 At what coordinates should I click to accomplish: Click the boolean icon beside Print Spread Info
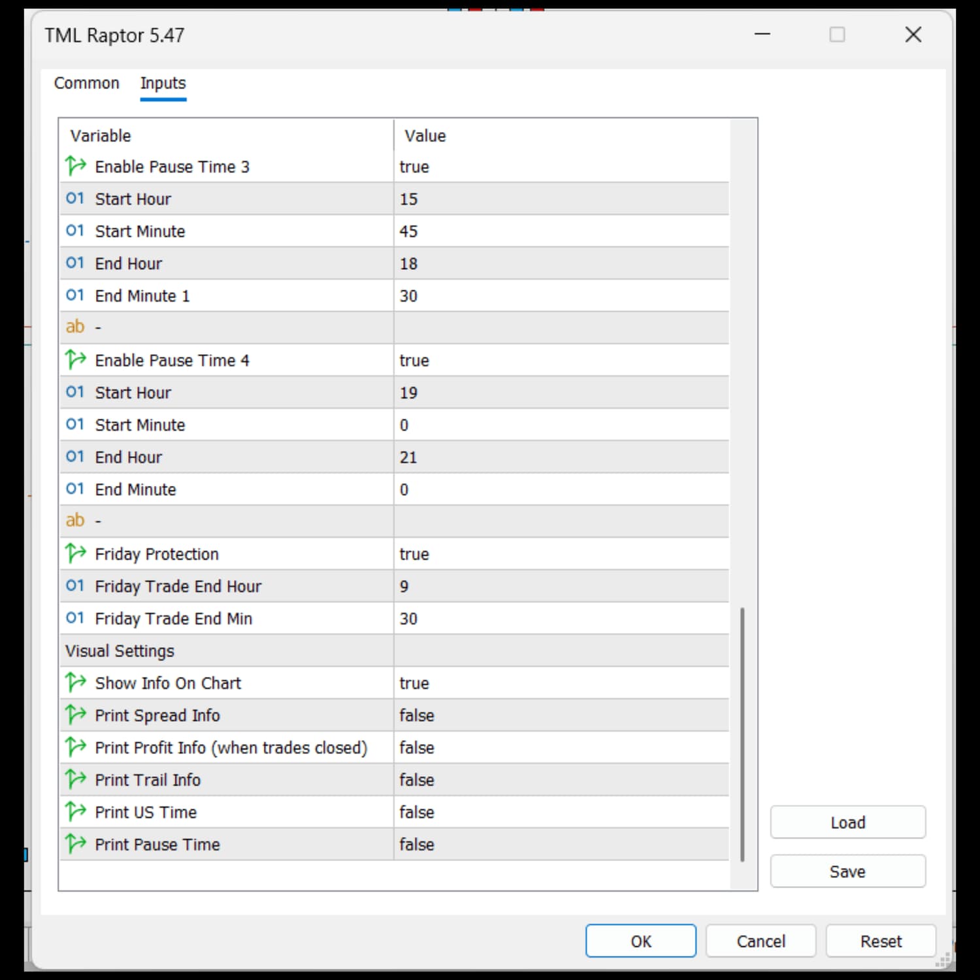click(76, 715)
